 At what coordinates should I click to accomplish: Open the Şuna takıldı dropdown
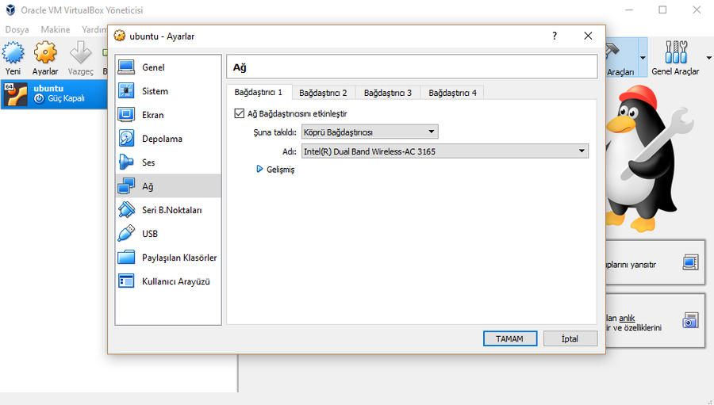tap(370, 132)
